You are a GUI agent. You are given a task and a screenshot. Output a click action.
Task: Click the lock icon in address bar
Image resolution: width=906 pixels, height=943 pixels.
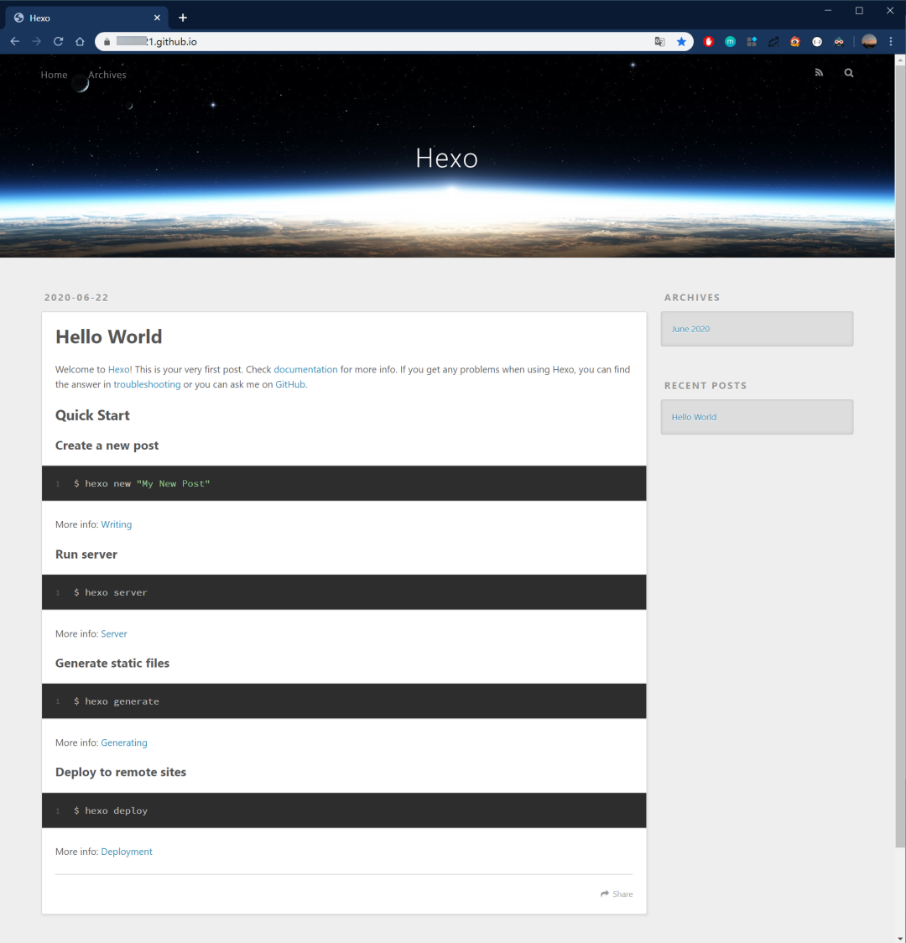(107, 41)
